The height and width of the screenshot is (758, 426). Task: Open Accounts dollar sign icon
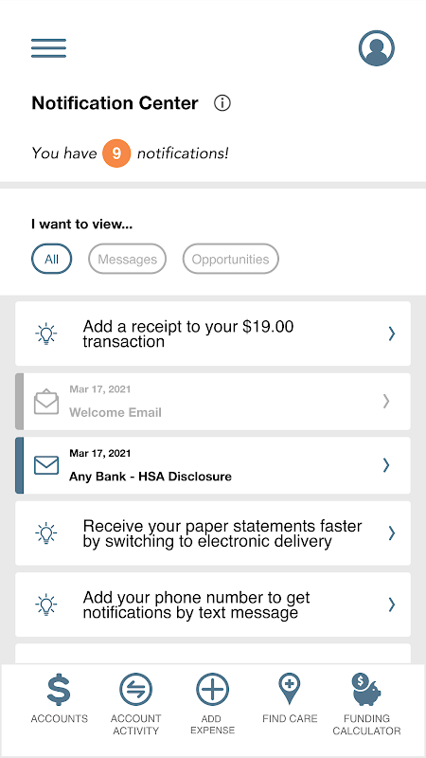click(x=59, y=690)
